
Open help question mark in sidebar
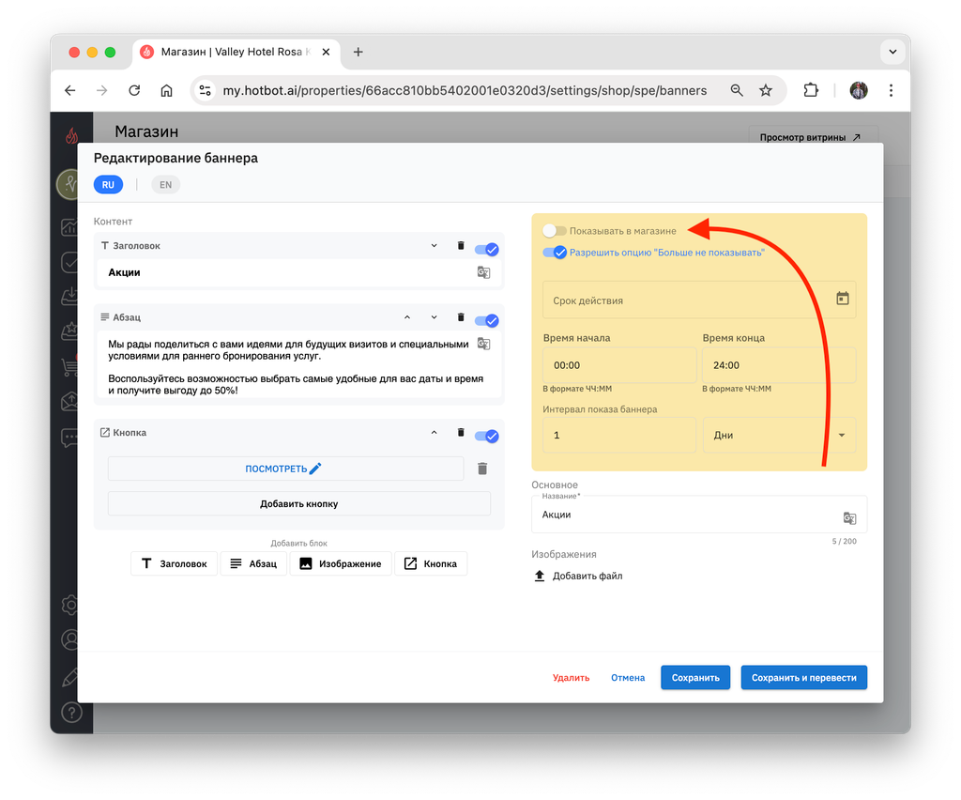click(71, 713)
